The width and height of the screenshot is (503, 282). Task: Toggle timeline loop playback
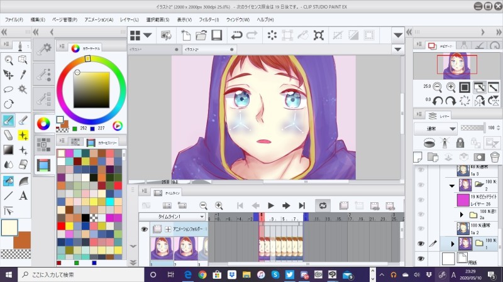323,205
